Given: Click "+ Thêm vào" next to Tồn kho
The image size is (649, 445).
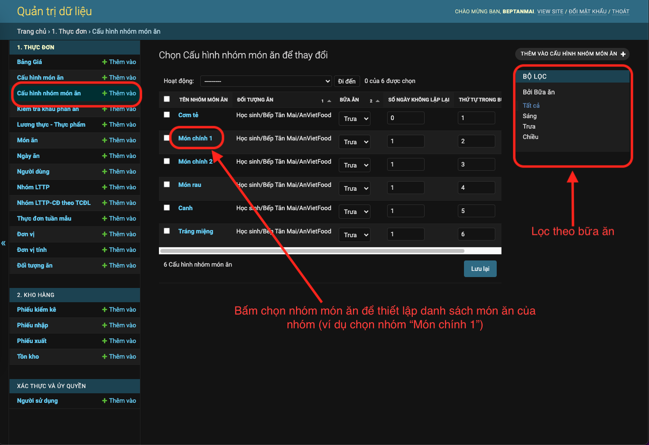Looking at the screenshot, I should [119, 356].
